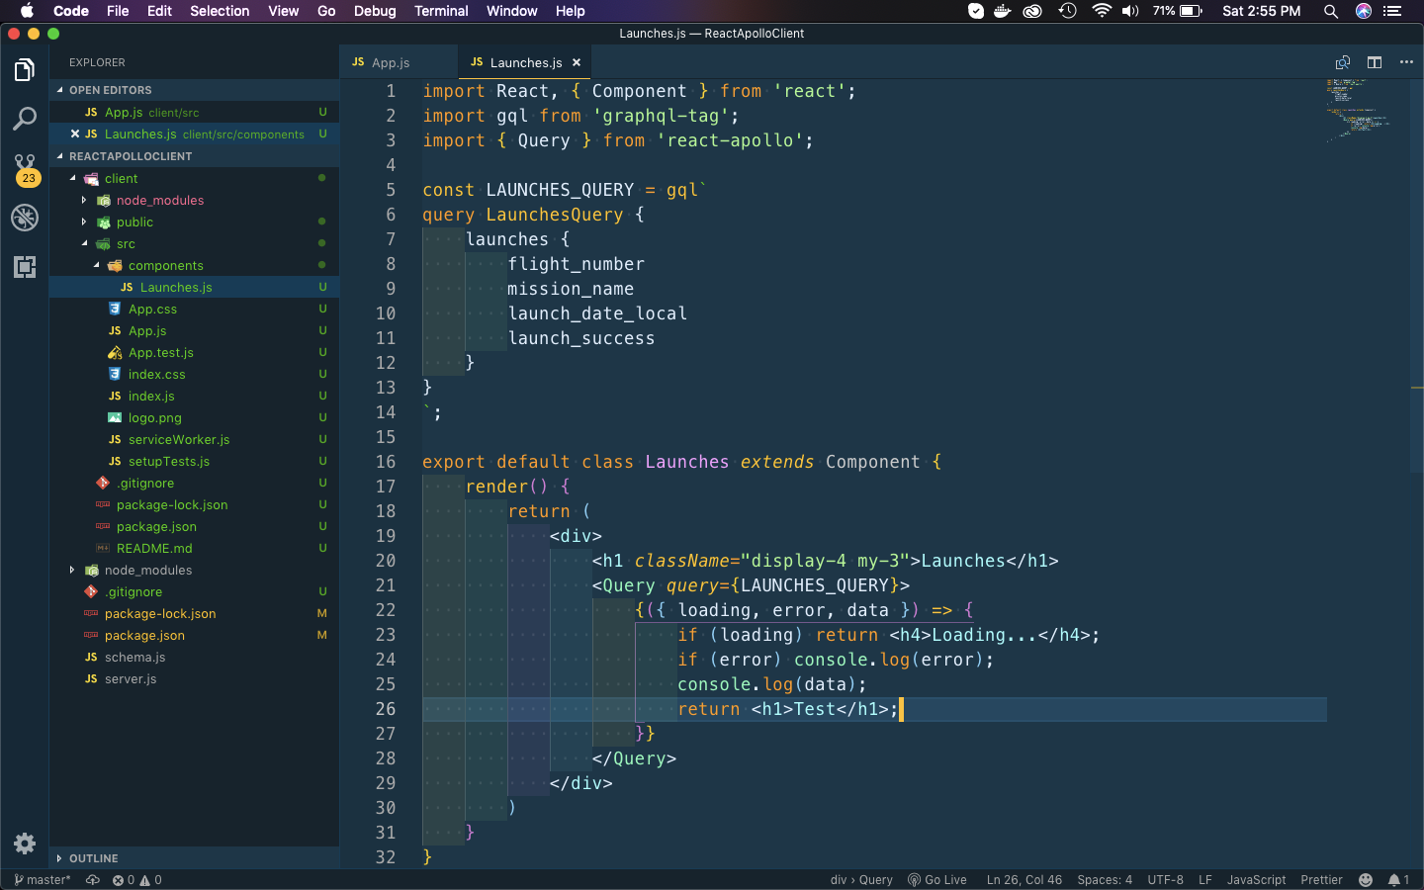The width and height of the screenshot is (1424, 890).
Task: Open the editor More Actions ellipsis
Action: point(1406,62)
